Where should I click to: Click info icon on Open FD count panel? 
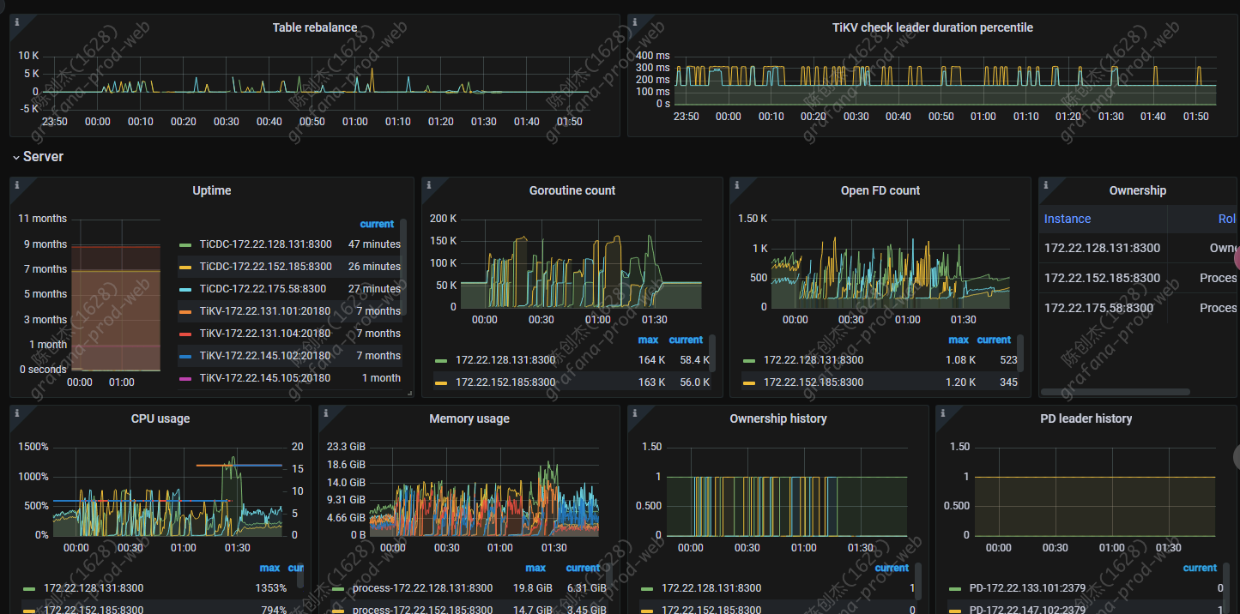[x=736, y=184]
